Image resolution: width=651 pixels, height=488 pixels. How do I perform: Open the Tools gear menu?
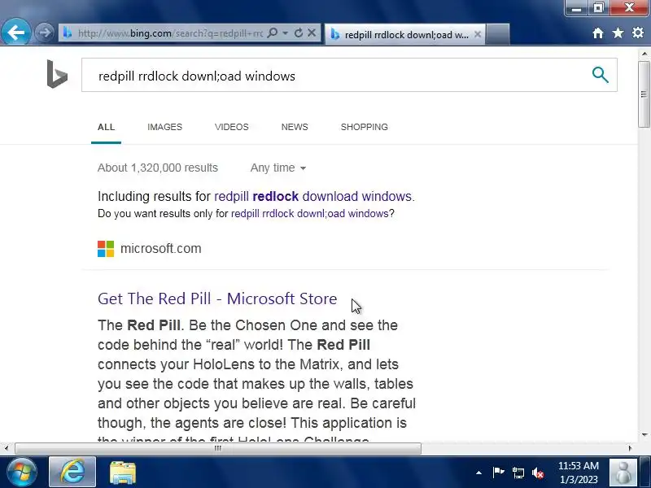638,33
